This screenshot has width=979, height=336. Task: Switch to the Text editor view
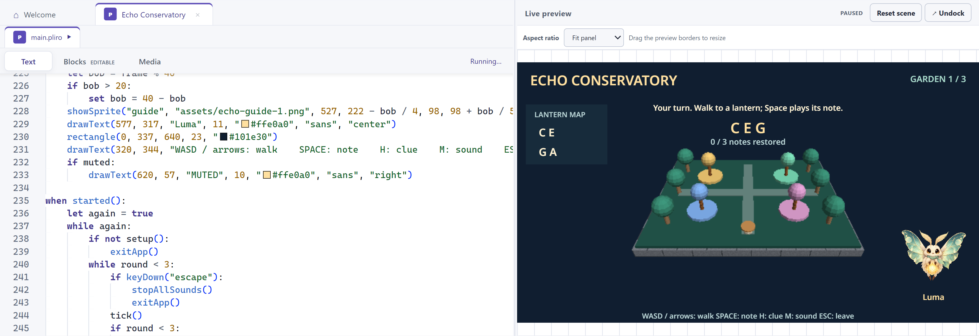click(28, 62)
